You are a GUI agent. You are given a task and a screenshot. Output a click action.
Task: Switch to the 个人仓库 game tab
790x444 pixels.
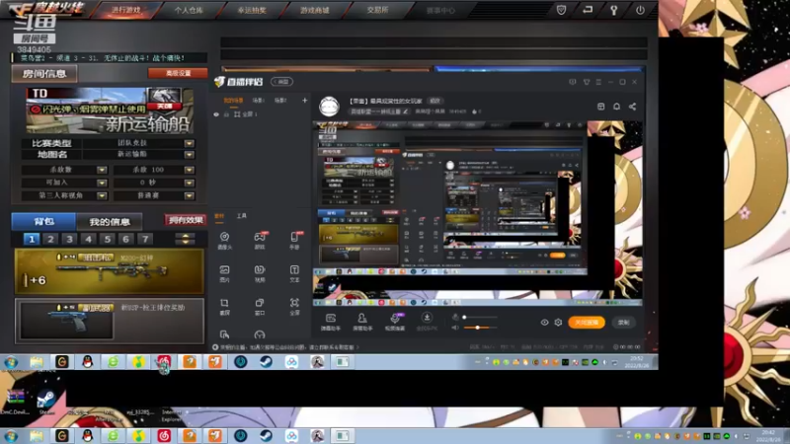(x=189, y=10)
